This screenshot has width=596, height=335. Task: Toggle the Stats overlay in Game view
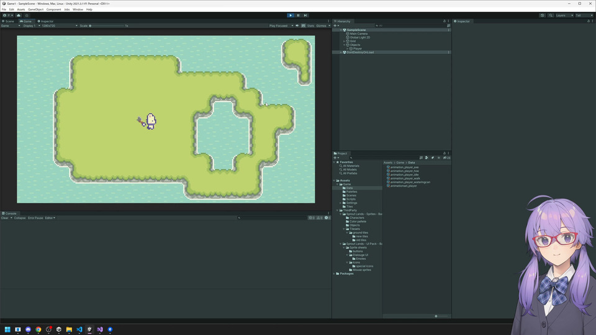(310, 26)
